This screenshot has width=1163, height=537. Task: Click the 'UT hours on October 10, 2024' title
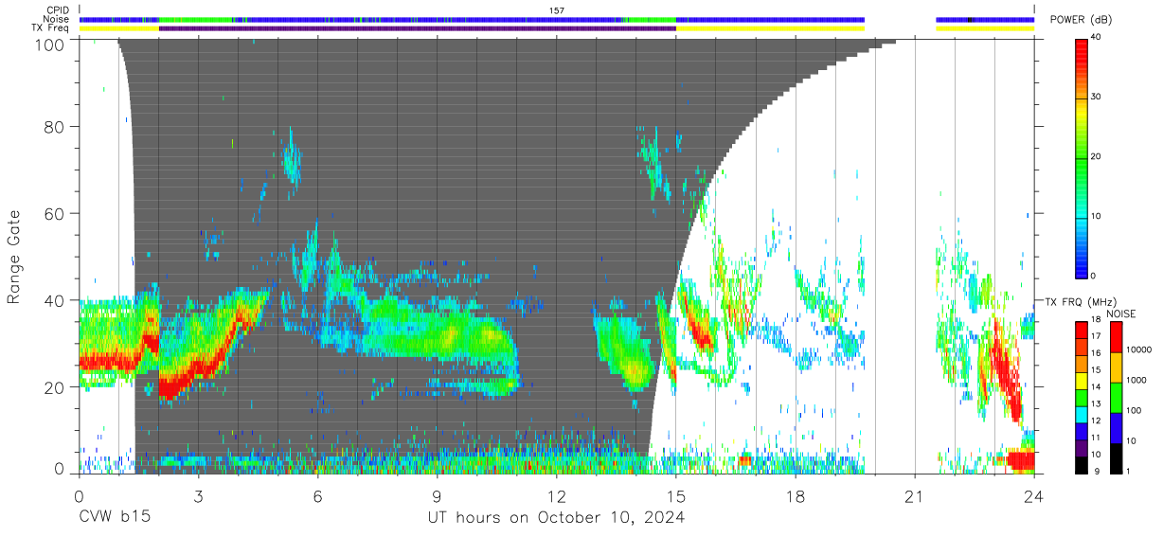(x=555, y=518)
